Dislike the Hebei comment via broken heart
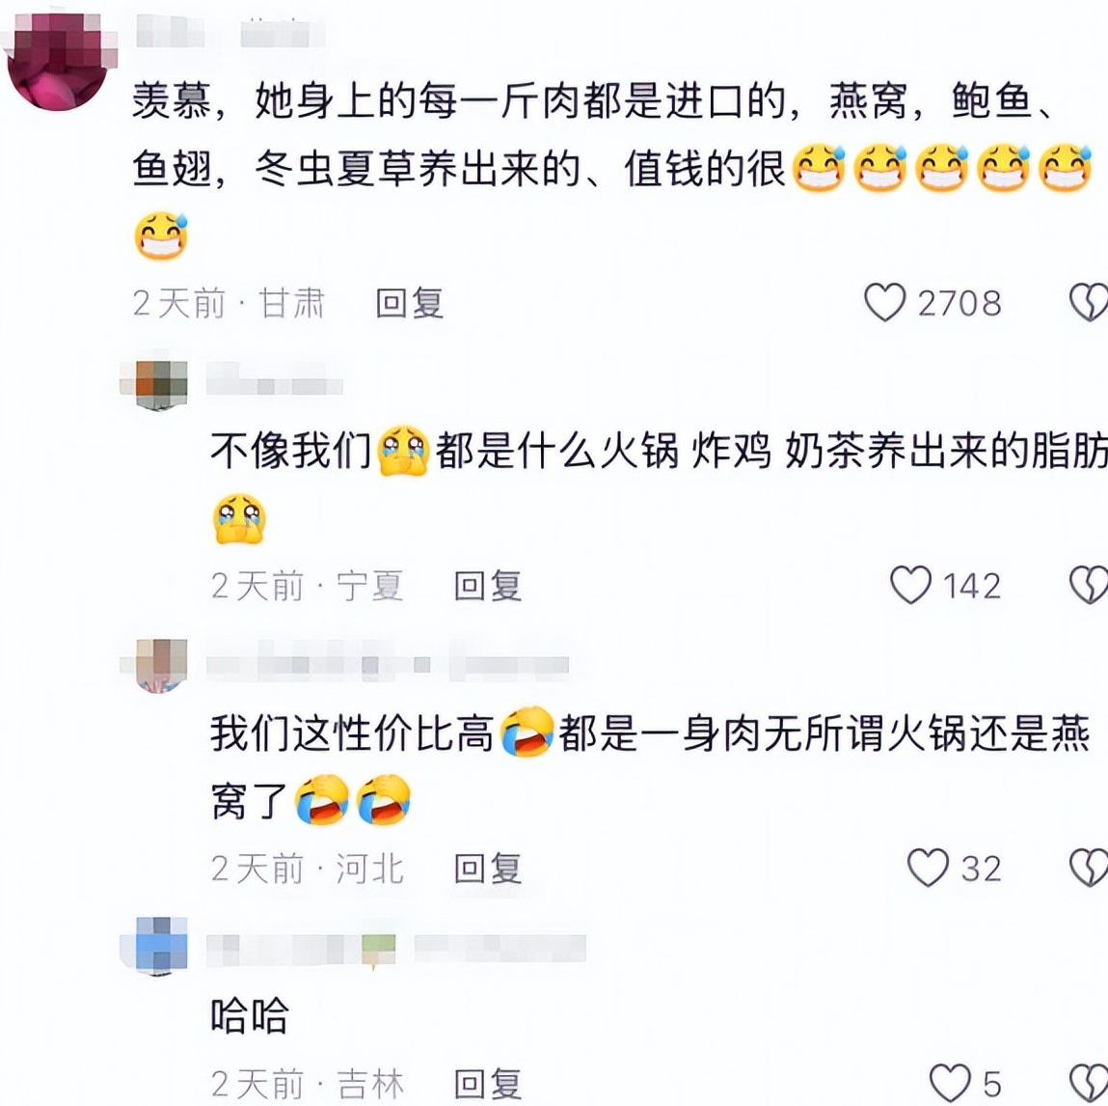 (1088, 868)
